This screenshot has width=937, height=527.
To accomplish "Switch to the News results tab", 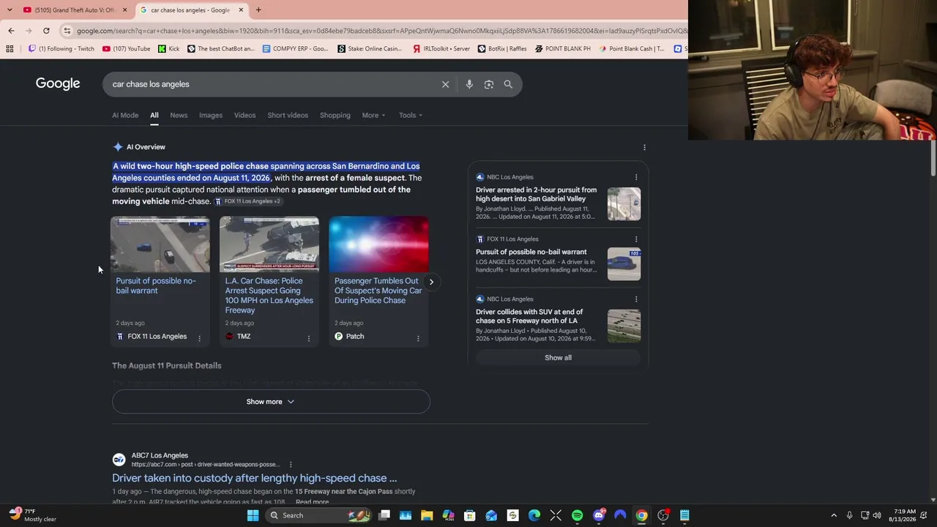I will click(x=179, y=115).
